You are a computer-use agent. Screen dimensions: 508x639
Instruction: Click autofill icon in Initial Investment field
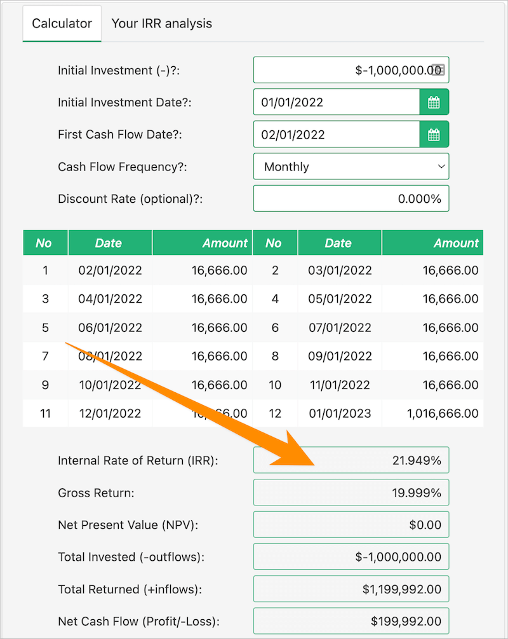(438, 70)
